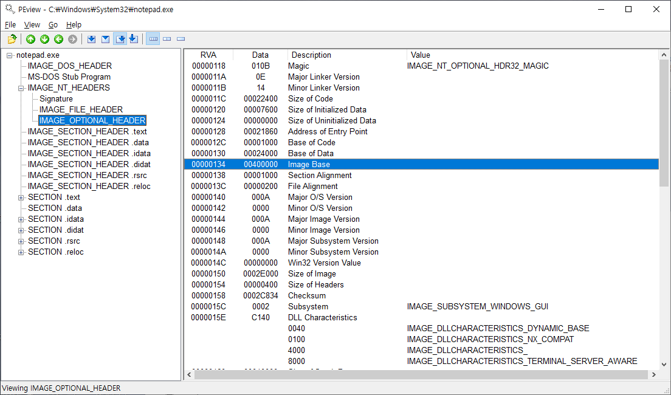Select the Size of Image row
The image size is (671, 395).
(x=422, y=274)
